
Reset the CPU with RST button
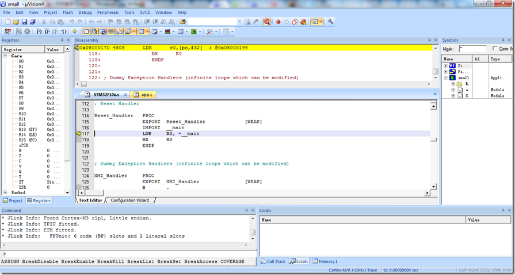(x=7, y=32)
